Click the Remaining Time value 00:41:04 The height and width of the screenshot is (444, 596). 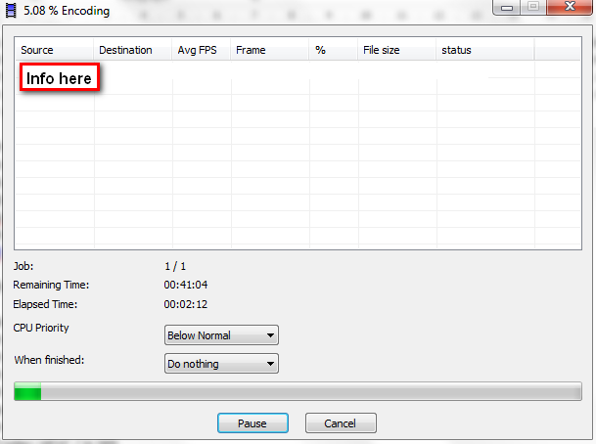[186, 285]
